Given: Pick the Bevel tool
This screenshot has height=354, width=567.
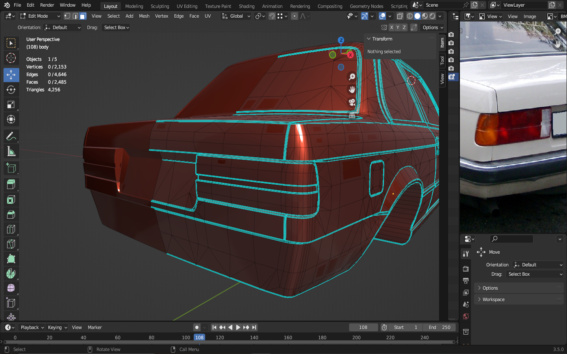Looking at the screenshot, I should coord(11,215).
